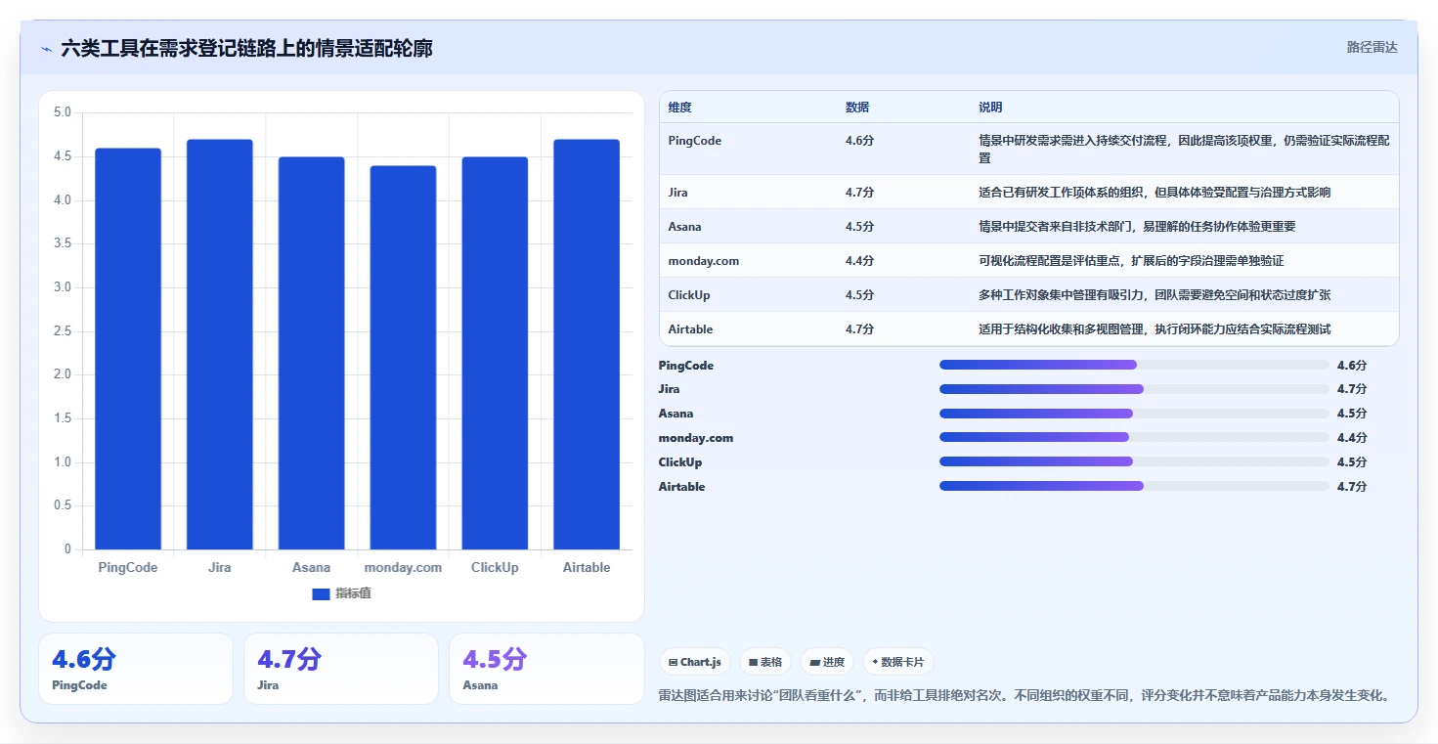The height and width of the screenshot is (744, 1438).
Task: Open the PingCode 4.6分 data card
Action: [136, 669]
